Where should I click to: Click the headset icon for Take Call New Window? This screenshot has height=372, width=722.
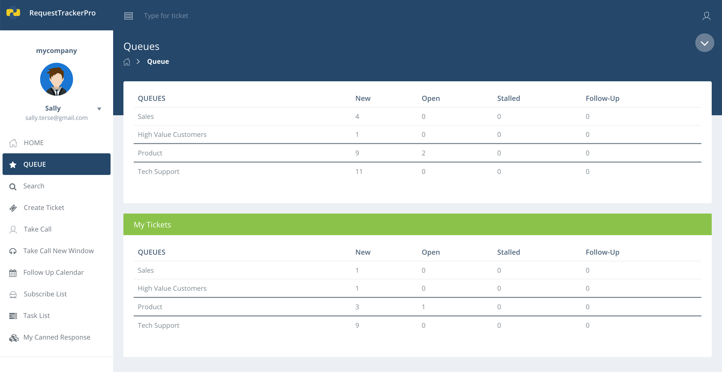click(13, 251)
